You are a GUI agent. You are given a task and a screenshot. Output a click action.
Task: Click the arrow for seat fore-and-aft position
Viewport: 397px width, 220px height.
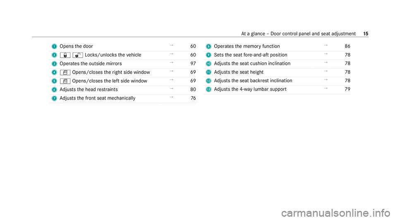[x=325, y=54]
